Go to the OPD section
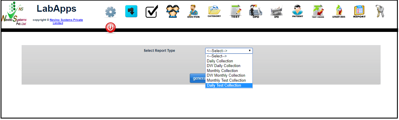The height and width of the screenshot is (120, 399). pyautogui.click(x=256, y=12)
